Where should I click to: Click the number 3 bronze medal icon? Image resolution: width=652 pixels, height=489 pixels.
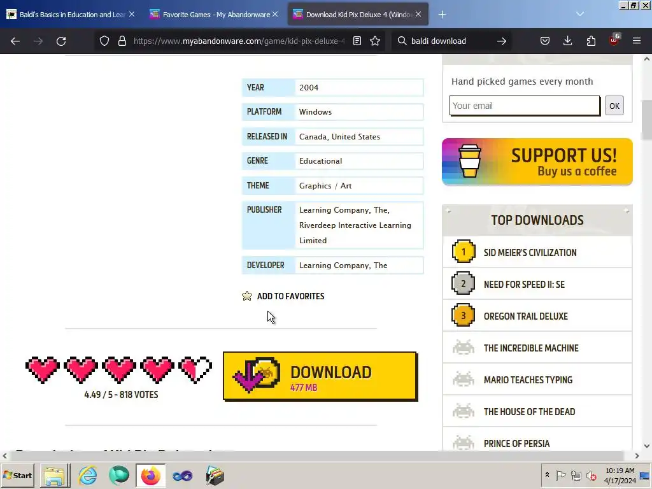(x=464, y=316)
